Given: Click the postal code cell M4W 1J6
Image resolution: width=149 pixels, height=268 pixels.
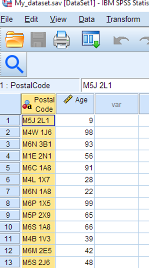Looking at the screenshot, I should tap(38, 132).
